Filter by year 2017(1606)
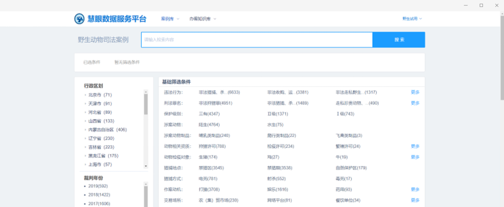The height and width of the screenshot is (207, 504). tap(99, 203)
